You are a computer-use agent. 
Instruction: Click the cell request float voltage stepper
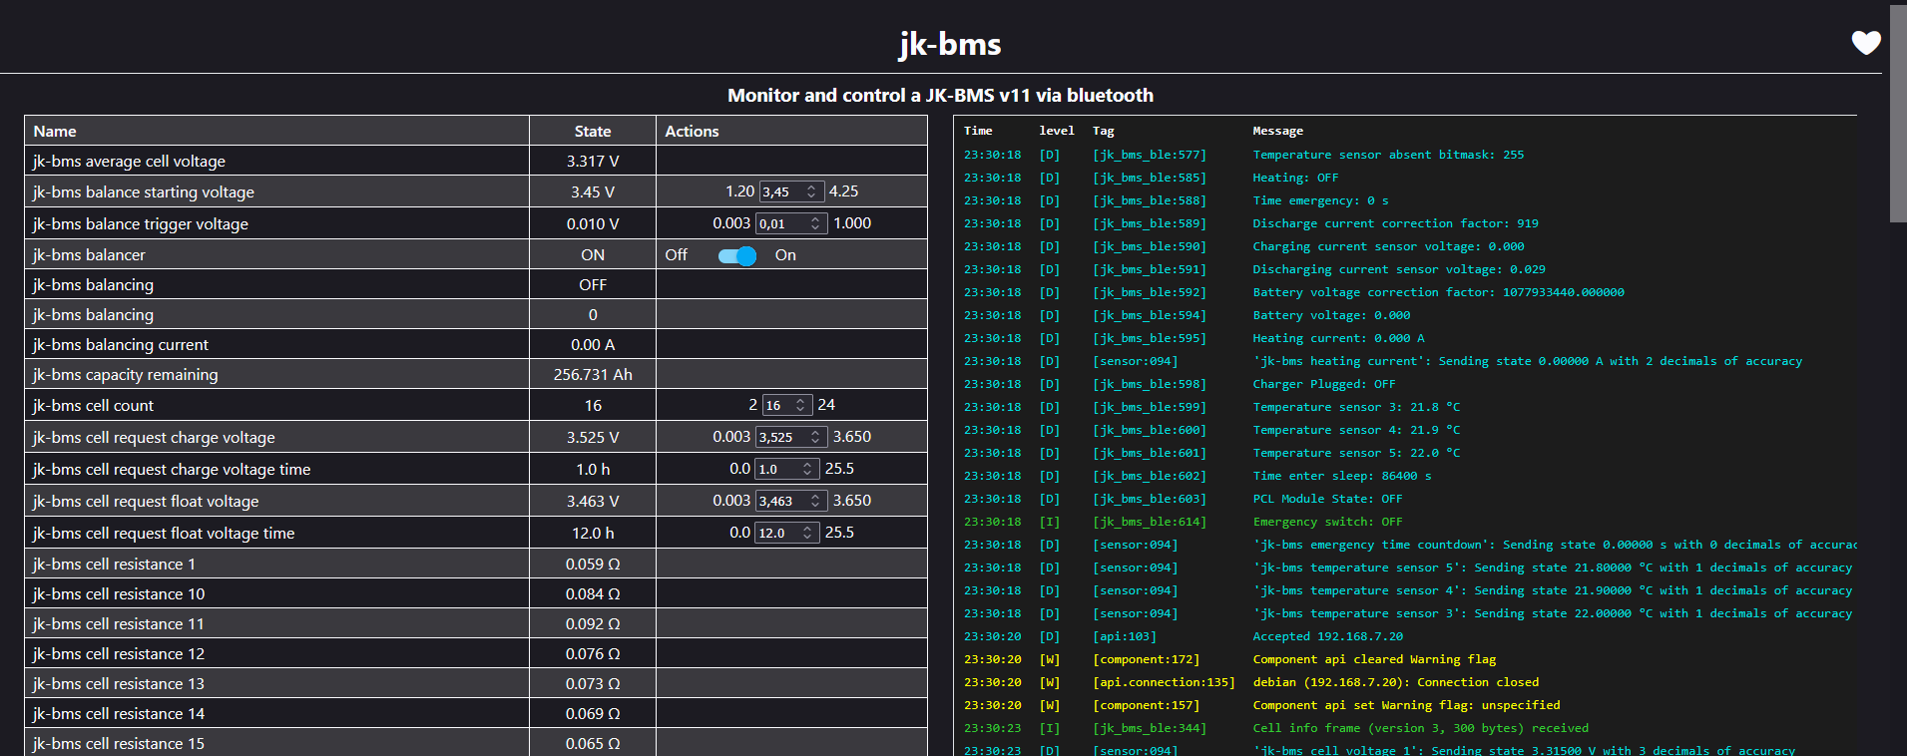pos(815,501)
